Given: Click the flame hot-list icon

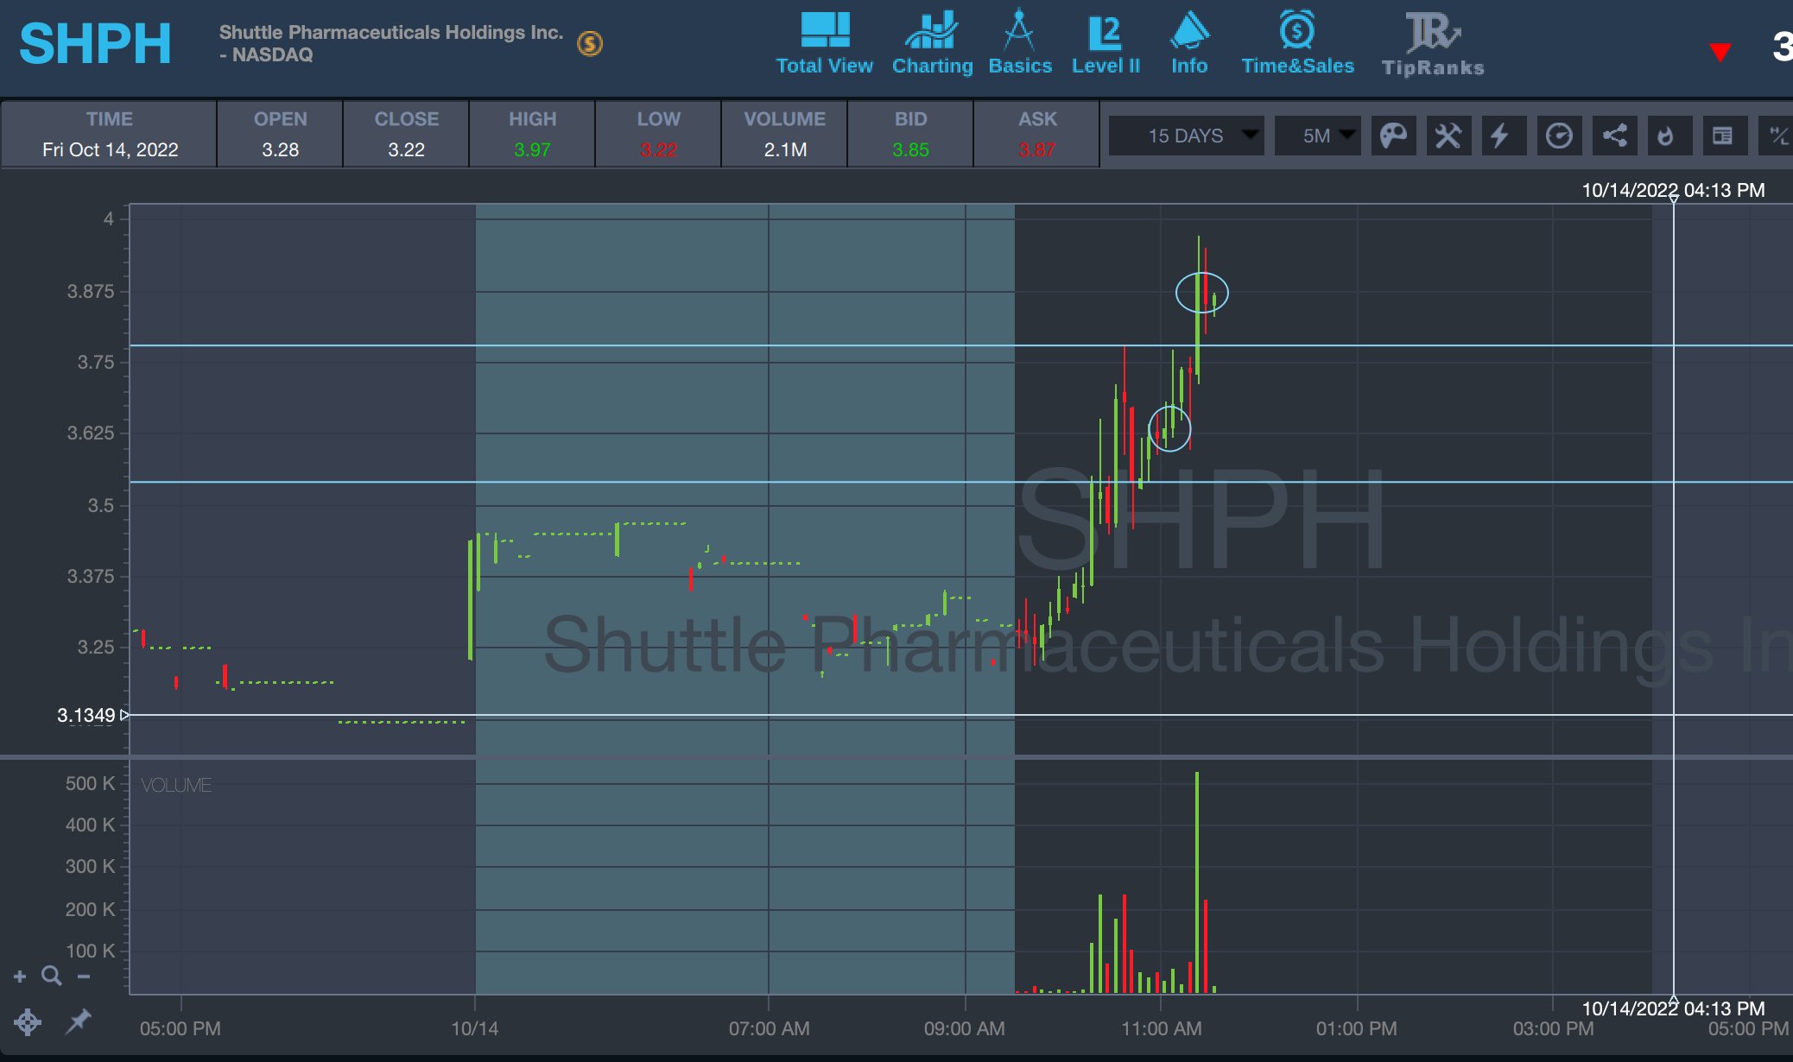Looking at the screenshot, I should [1666, 136].
